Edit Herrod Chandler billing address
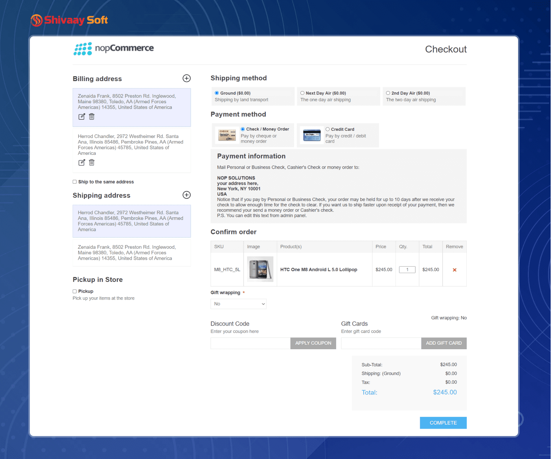 pos(82,163)
